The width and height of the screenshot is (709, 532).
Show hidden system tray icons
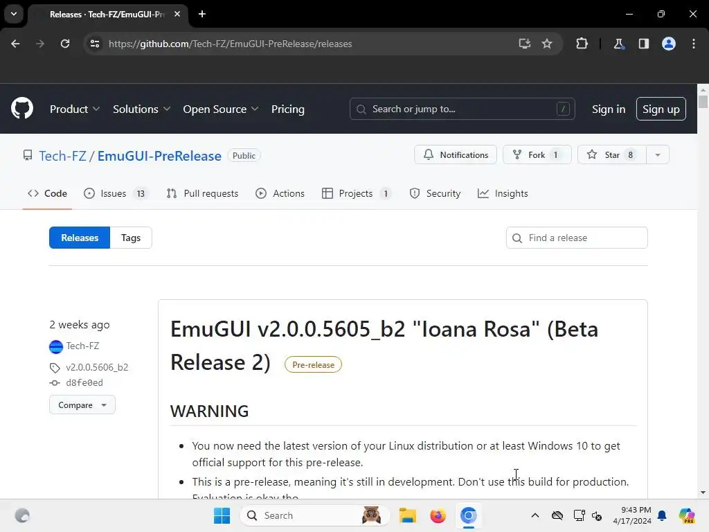pos(535,515)
